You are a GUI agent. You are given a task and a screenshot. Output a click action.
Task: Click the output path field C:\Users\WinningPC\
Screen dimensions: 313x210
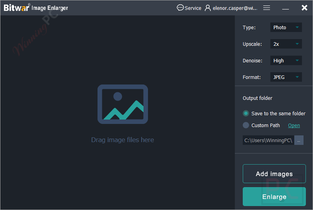point(268,140)
